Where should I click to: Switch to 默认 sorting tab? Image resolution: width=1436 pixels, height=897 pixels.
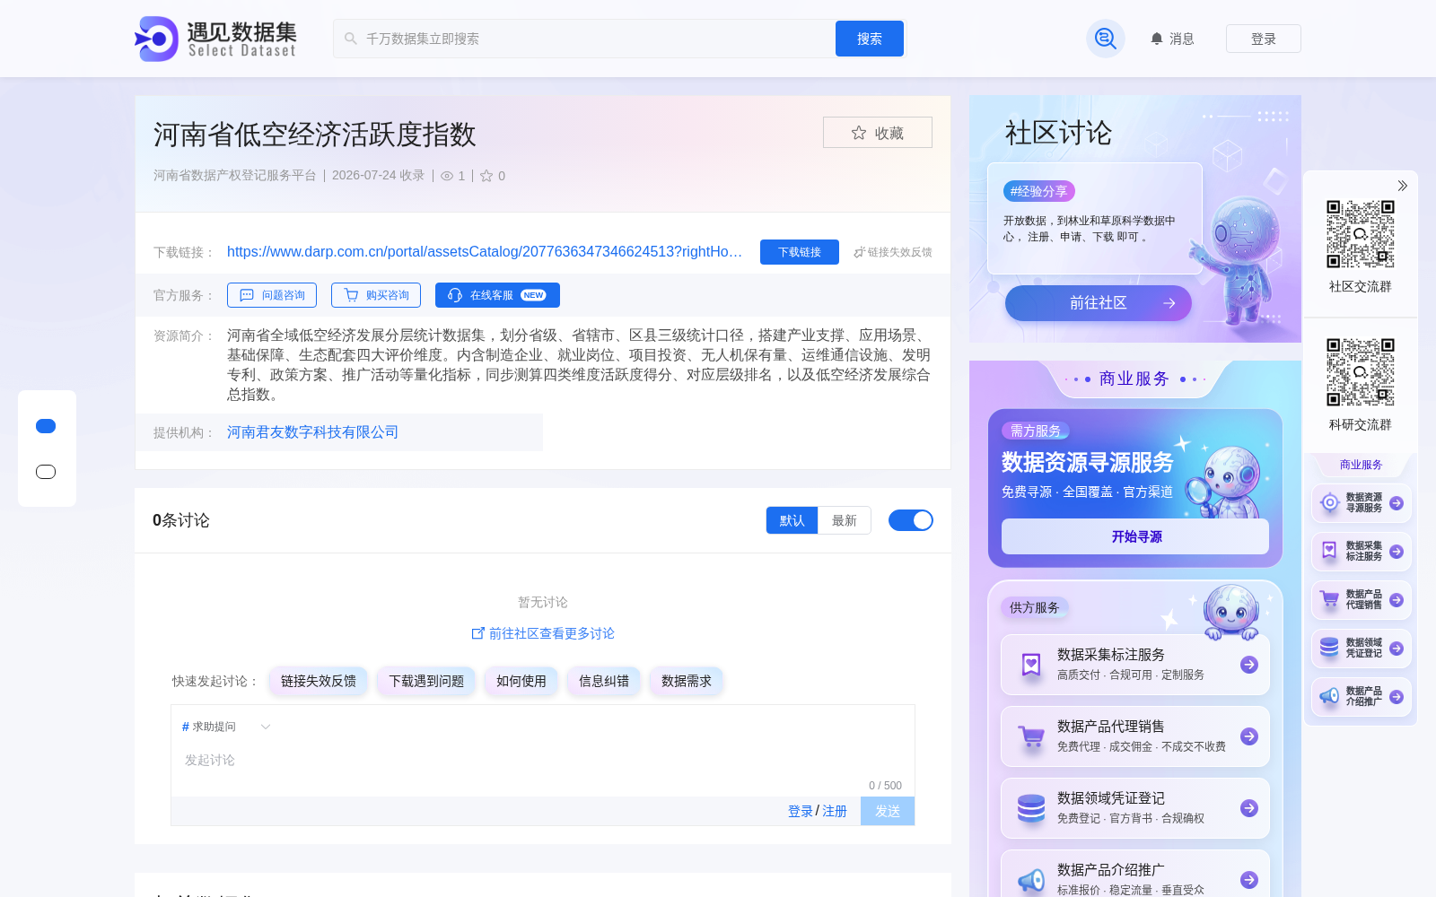[792, 520]
